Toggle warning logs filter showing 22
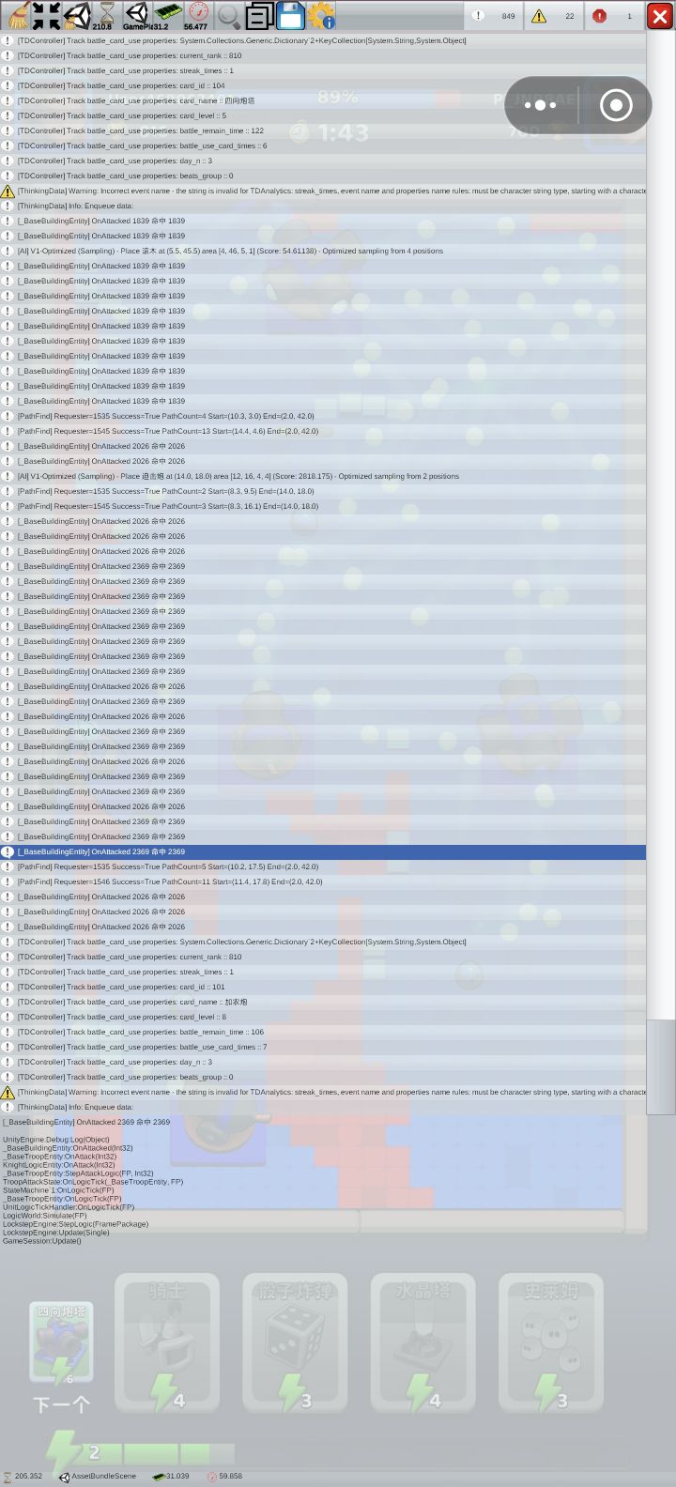Screen dimensions: 676x1487 point(554,16)
